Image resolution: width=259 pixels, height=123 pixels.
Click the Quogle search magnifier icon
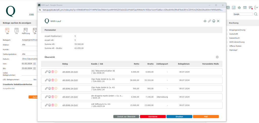[256, 14]
